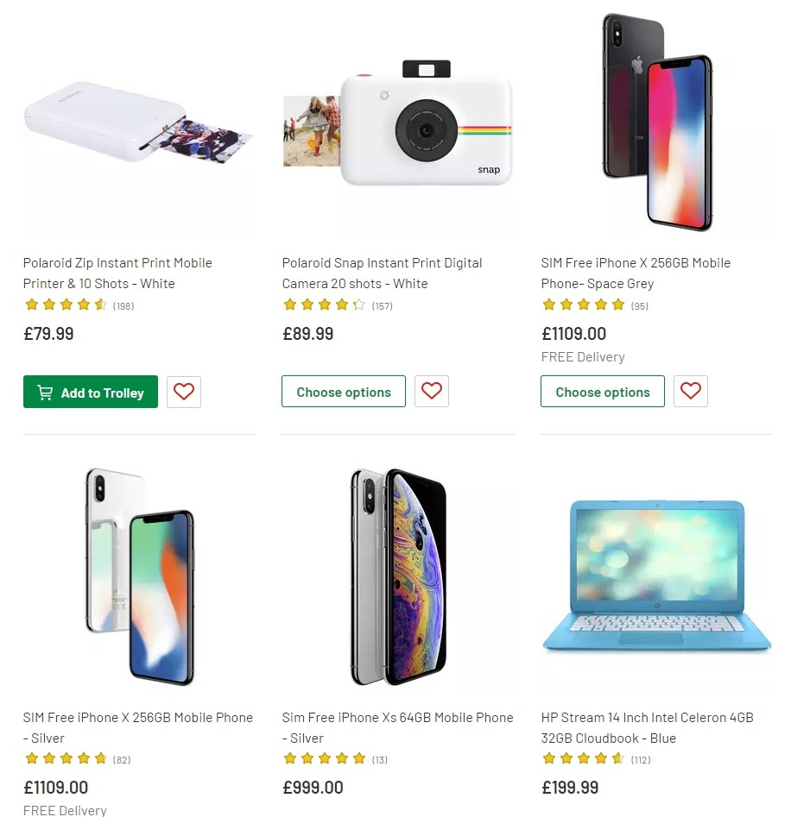Click the iPhone Xs Silver product image

point(397,574)
